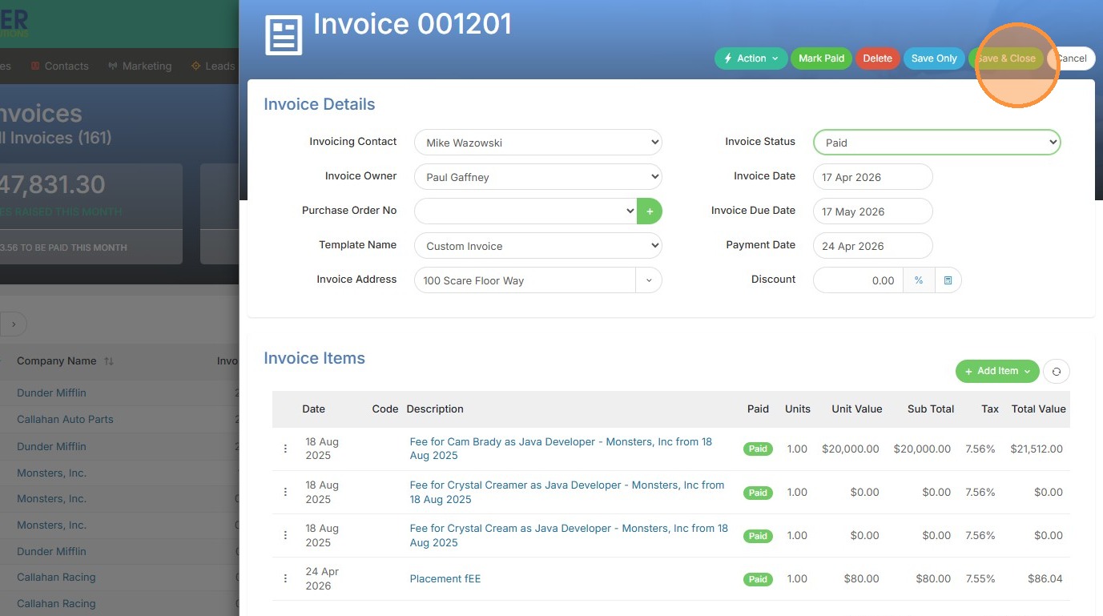Sort by Company Name column icon
1103x616 pixels.
point(109,361)
